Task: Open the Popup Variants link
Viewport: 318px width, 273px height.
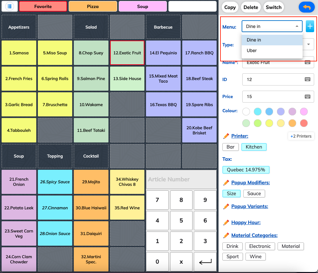Action: [x=250, y=206]
